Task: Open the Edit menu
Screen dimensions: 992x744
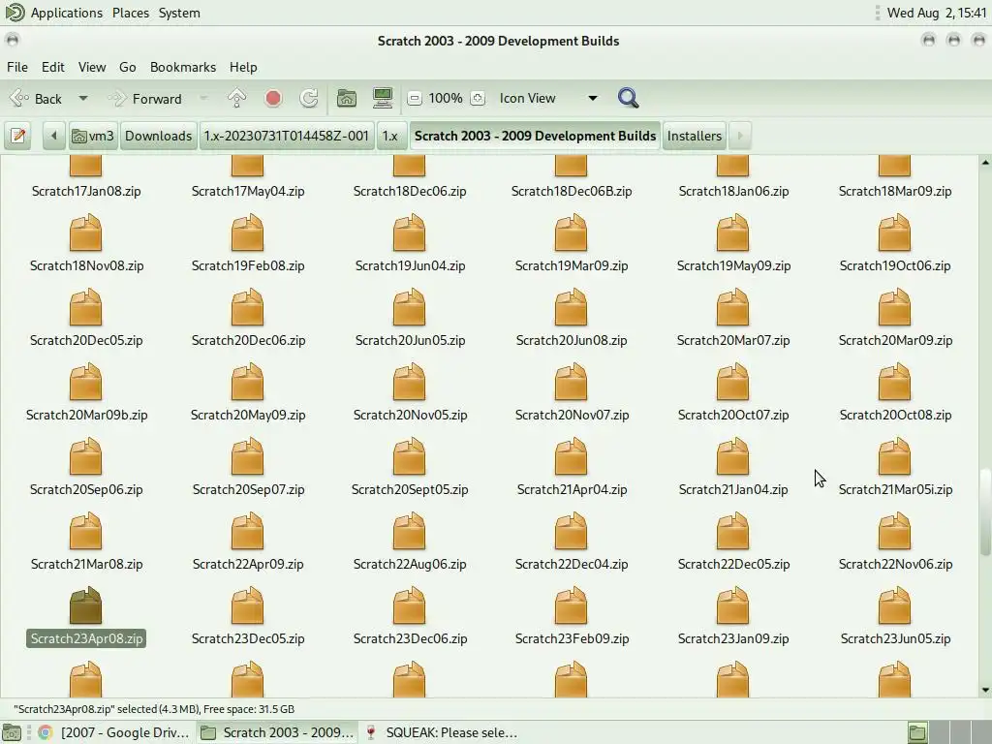Action: [x=53, y=67]
